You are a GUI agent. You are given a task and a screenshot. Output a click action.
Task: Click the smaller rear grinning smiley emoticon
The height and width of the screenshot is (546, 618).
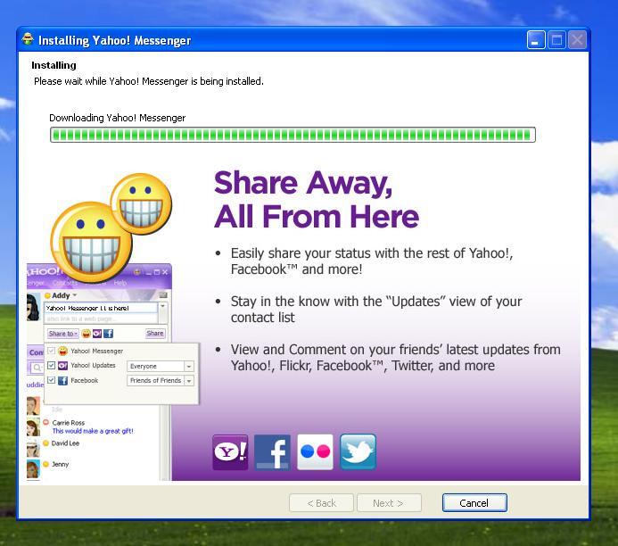(141, 203)
